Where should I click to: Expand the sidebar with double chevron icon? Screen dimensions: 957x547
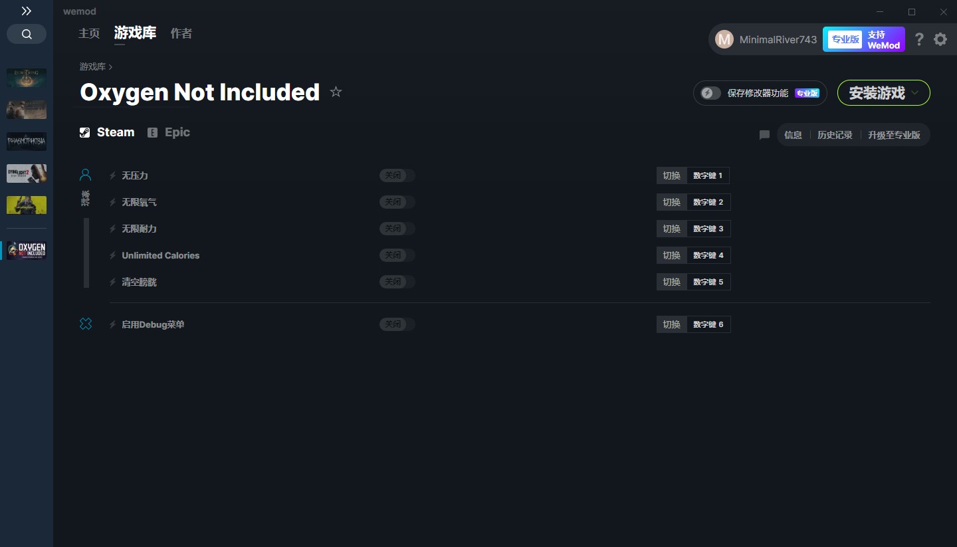pyautogui.click(x=27, y=11)
